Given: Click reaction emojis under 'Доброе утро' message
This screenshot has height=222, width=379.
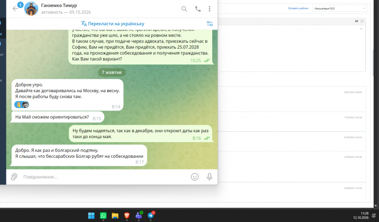Looking at the screenshot, I should tap(22, 105).
